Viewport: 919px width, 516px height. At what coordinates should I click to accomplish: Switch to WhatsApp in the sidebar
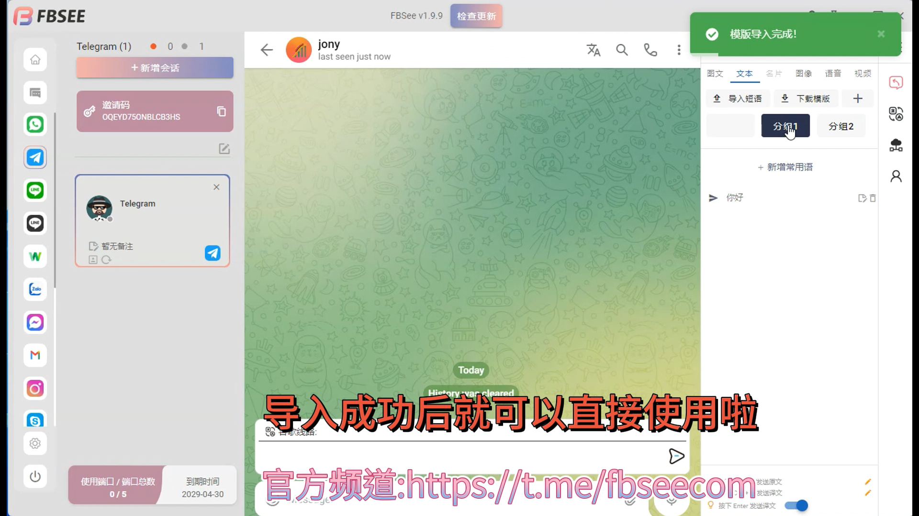click(35, 124)
